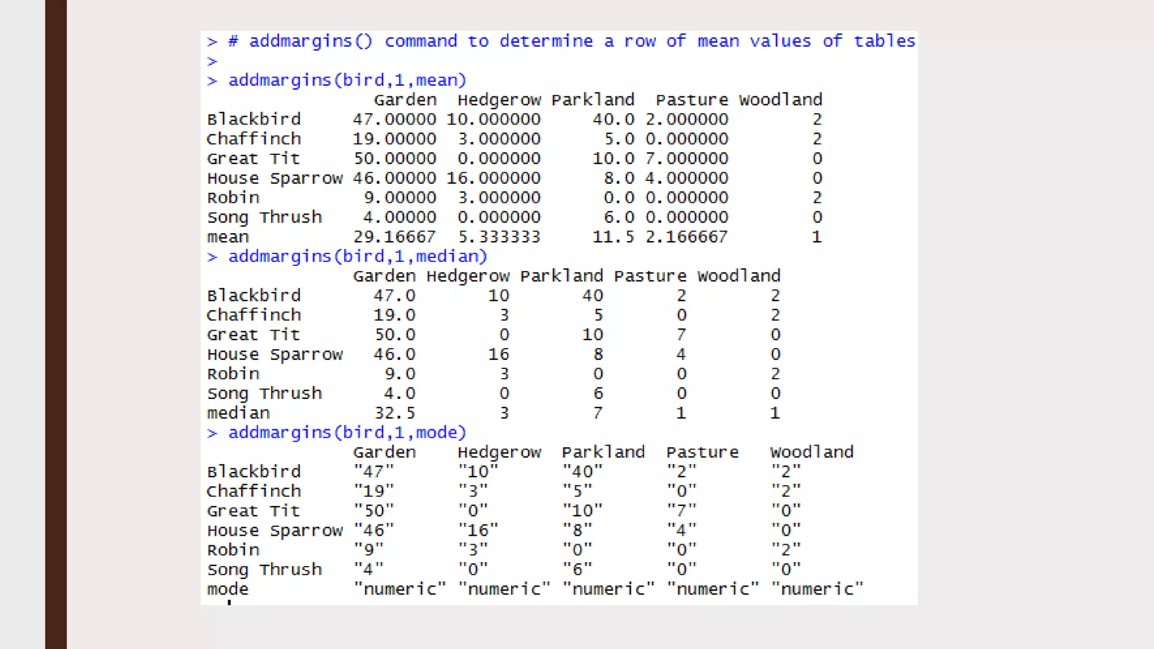Click the mode row label
Screen dimensions: 1154x649
(228, 589)
